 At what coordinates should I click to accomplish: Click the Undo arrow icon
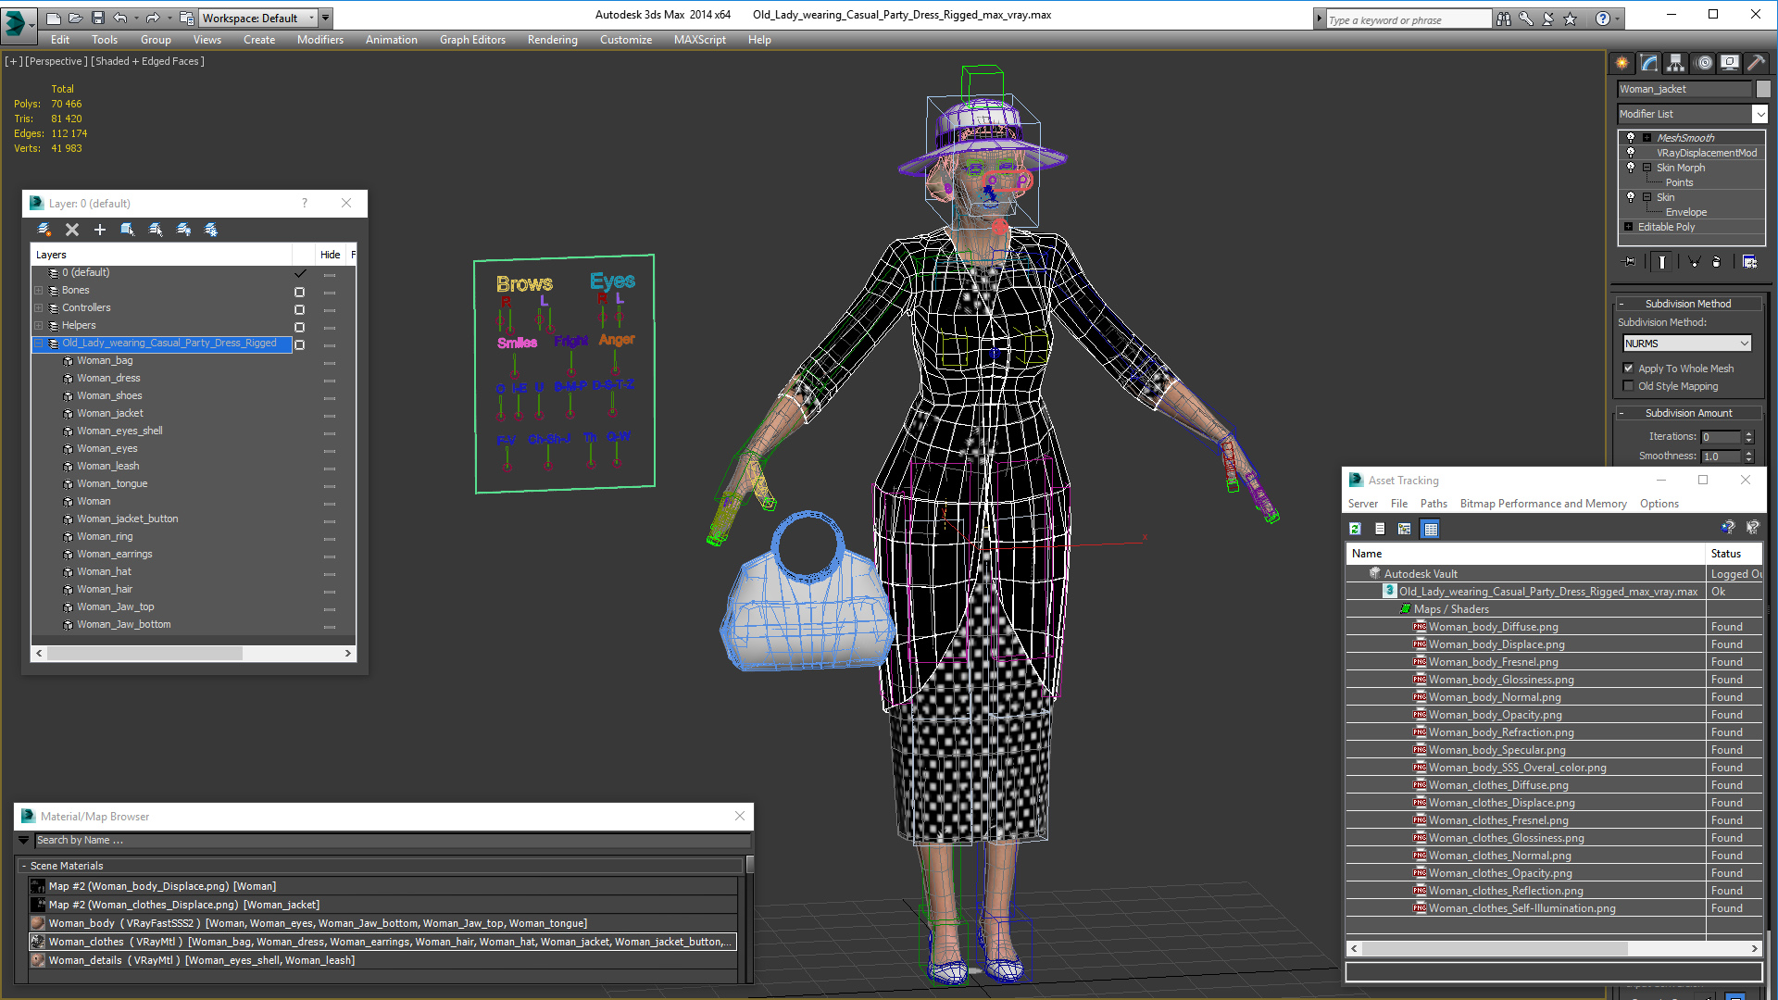[119, 18]
